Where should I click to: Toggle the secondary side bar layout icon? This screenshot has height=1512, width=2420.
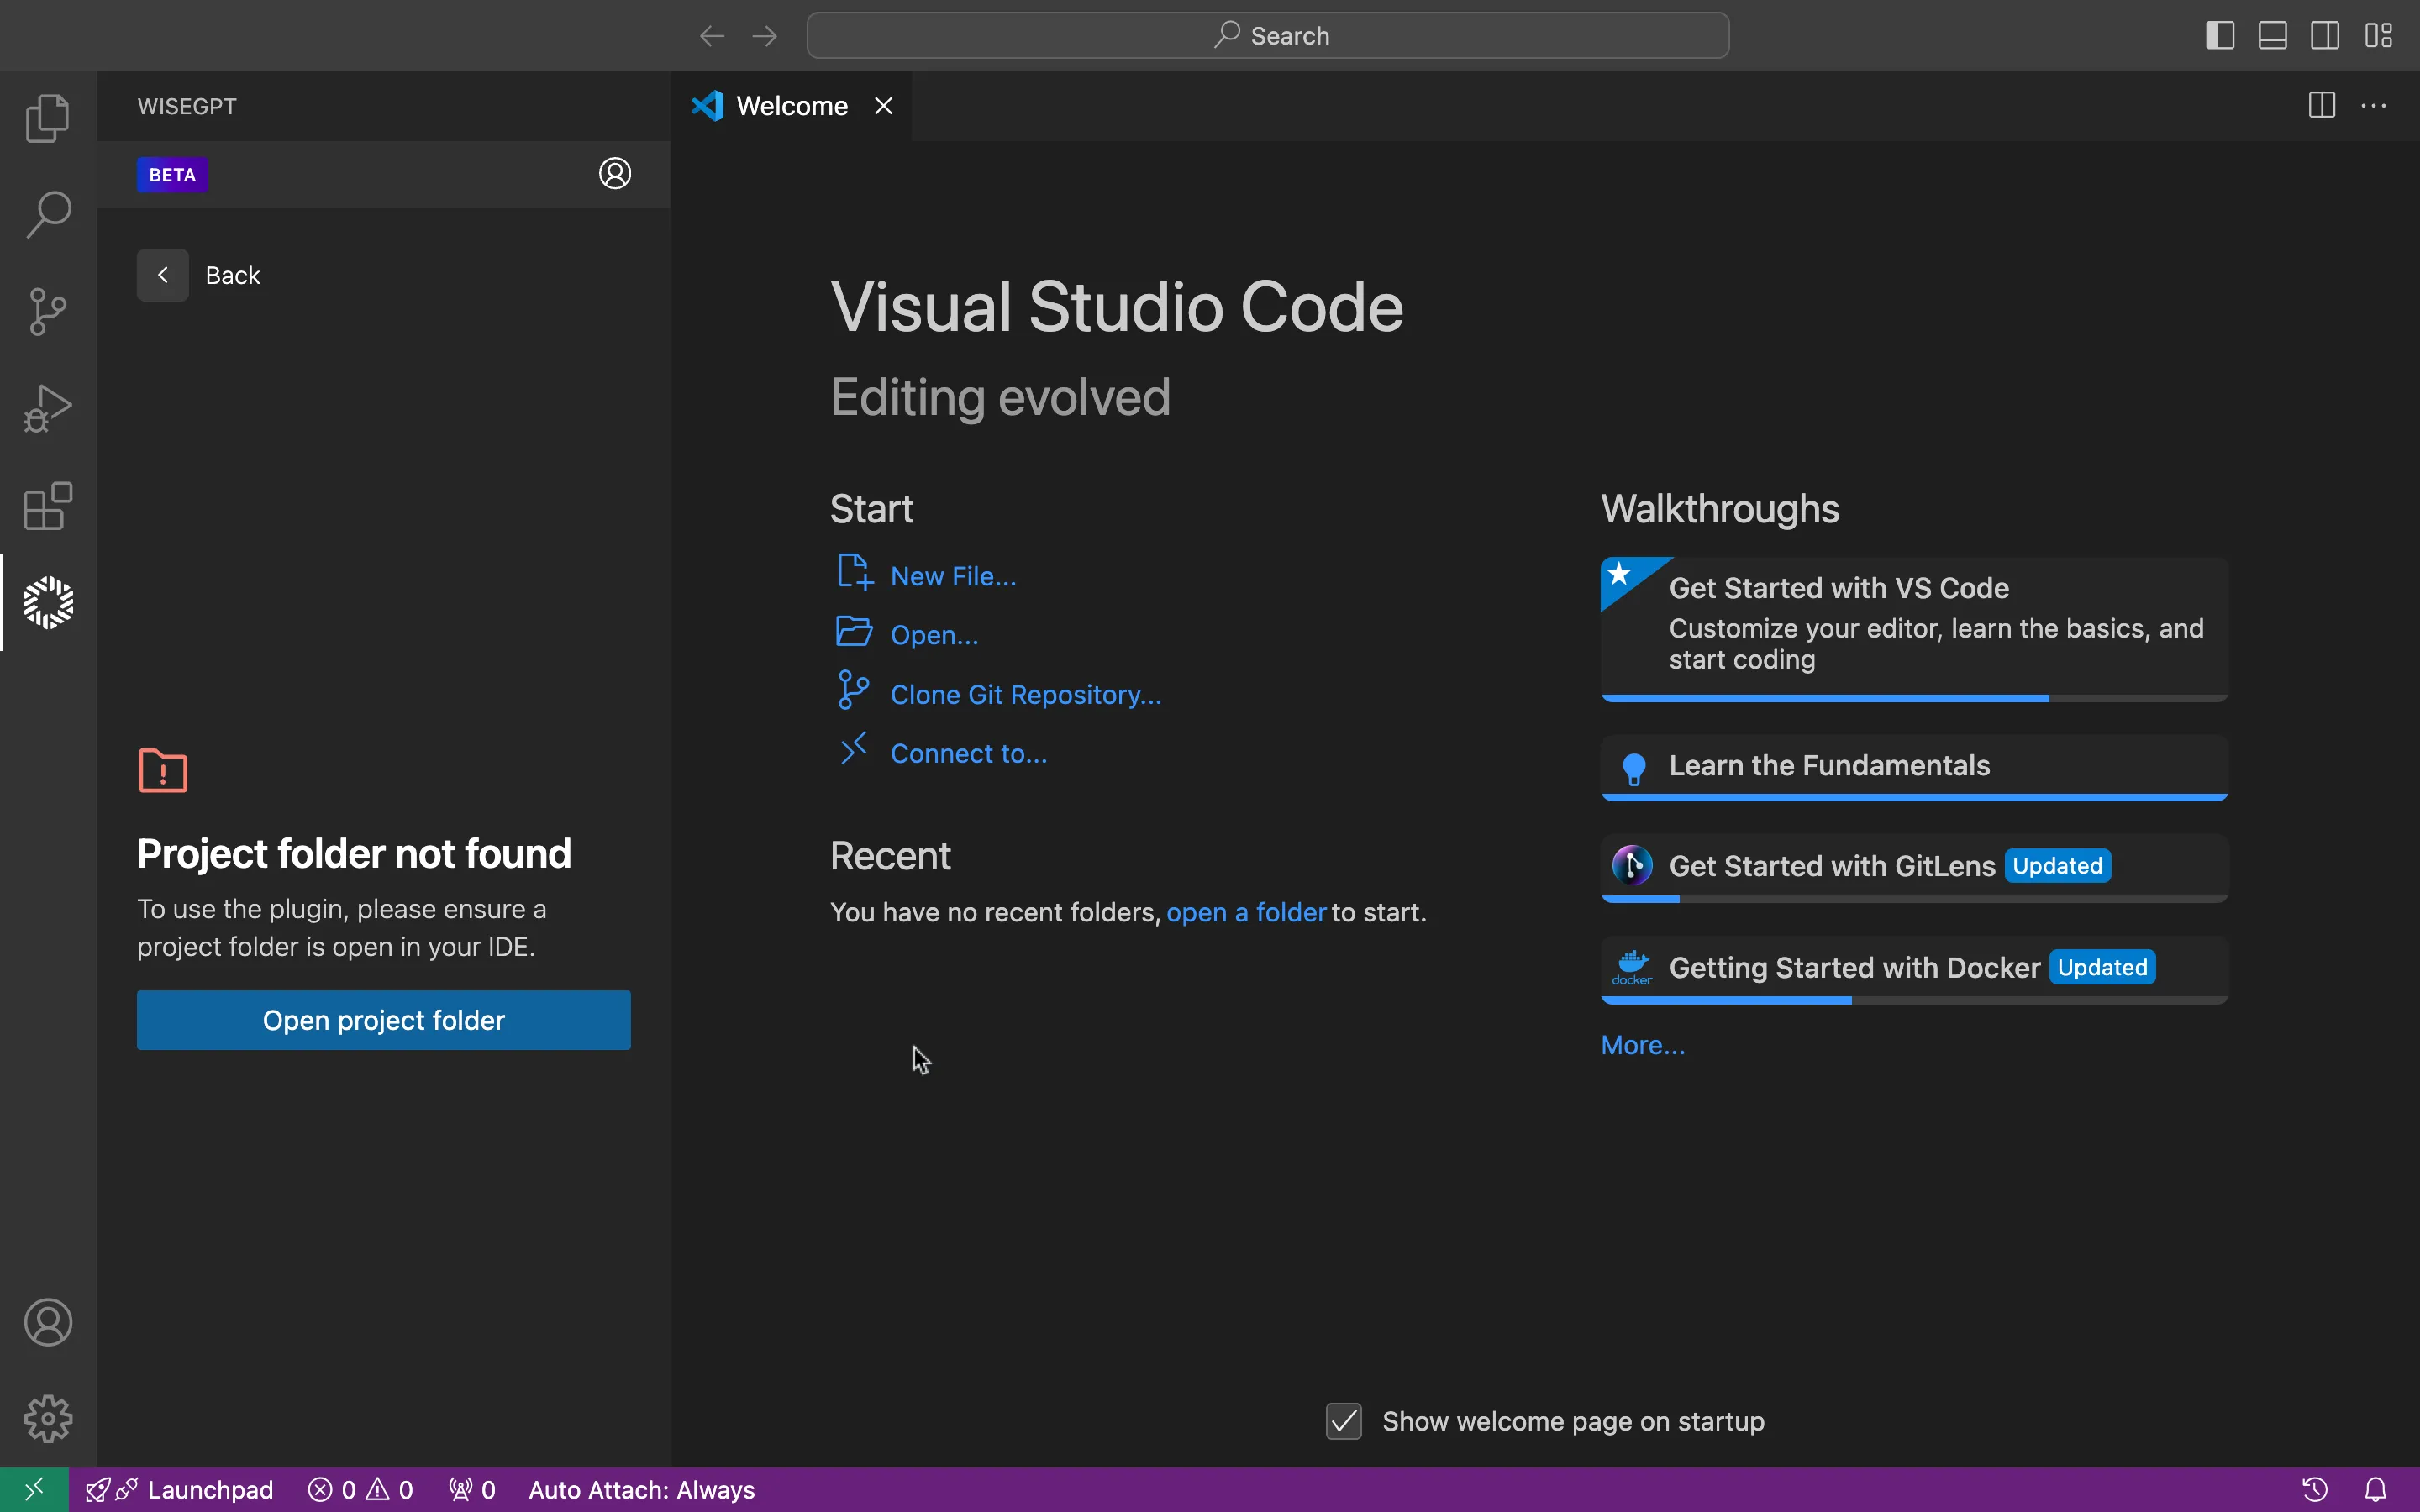click(2326, 36)
